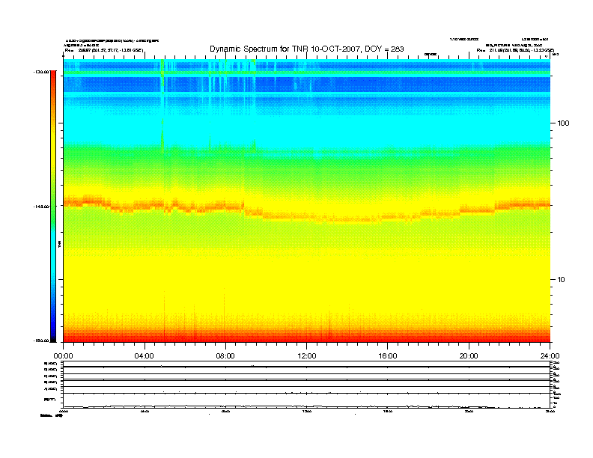Image resolution: width=593 pixels, height=458 pixels.
Task: Click the "10" frequency axis label
Action: click(x=562, y=280)
